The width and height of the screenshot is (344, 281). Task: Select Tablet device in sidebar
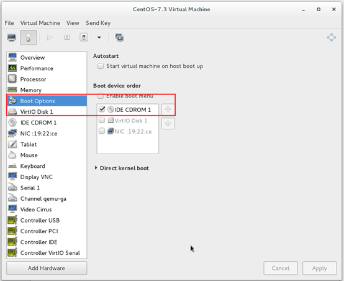point(47,144)
